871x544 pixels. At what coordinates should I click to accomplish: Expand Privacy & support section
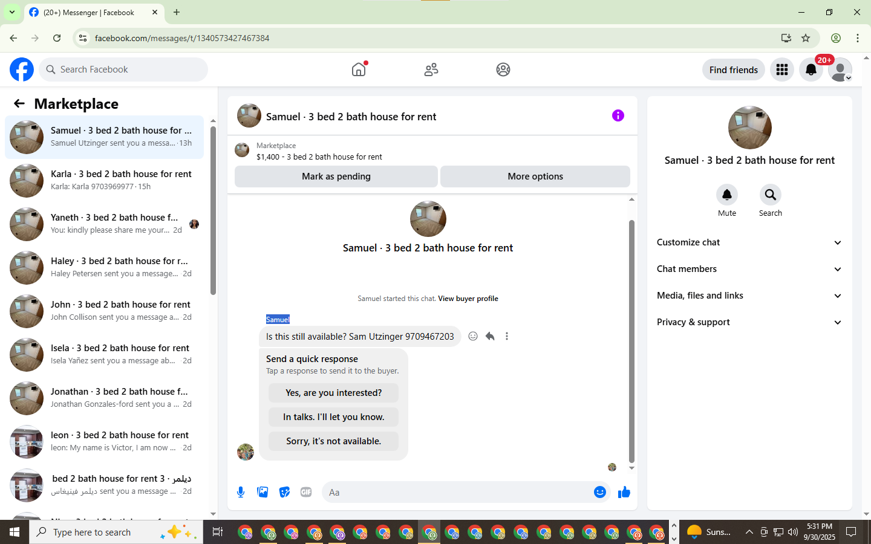pyautogui.click(x=750, y=322)
